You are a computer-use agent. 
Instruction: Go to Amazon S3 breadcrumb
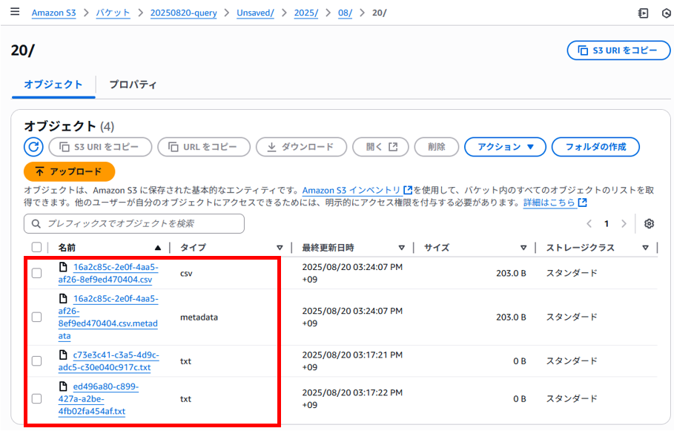coord(53,13)
